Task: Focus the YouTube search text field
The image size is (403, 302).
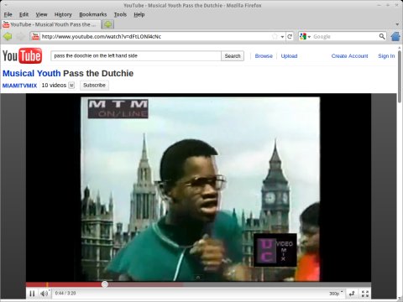Action: [x=136, y=56]
